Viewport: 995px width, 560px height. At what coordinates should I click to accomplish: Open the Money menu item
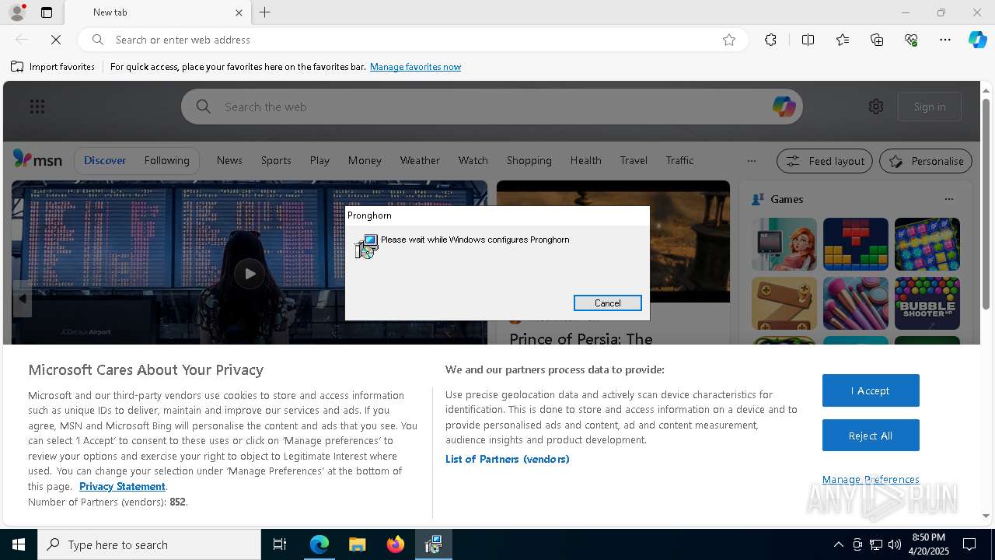(x=365, y=160)
